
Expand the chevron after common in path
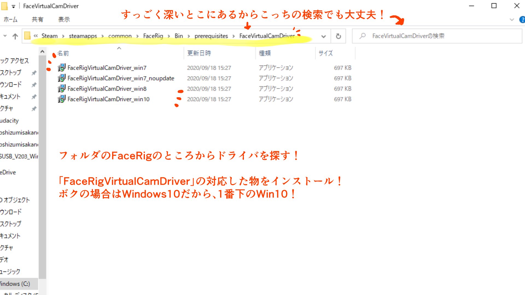pyautogui.click(x=137, y=36)
